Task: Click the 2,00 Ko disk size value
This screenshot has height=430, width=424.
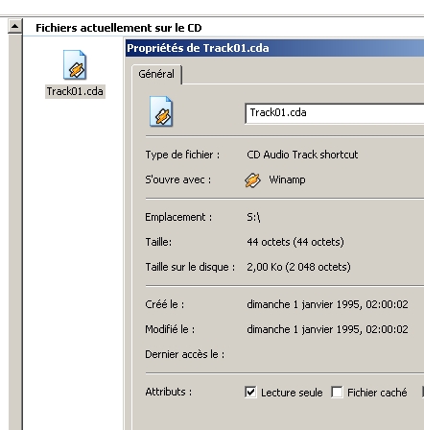Action: click(298, 267)
